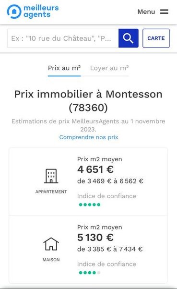Click the appartement confidence index dots
This screenshot has height=289, width=177.
pos(90,205)
